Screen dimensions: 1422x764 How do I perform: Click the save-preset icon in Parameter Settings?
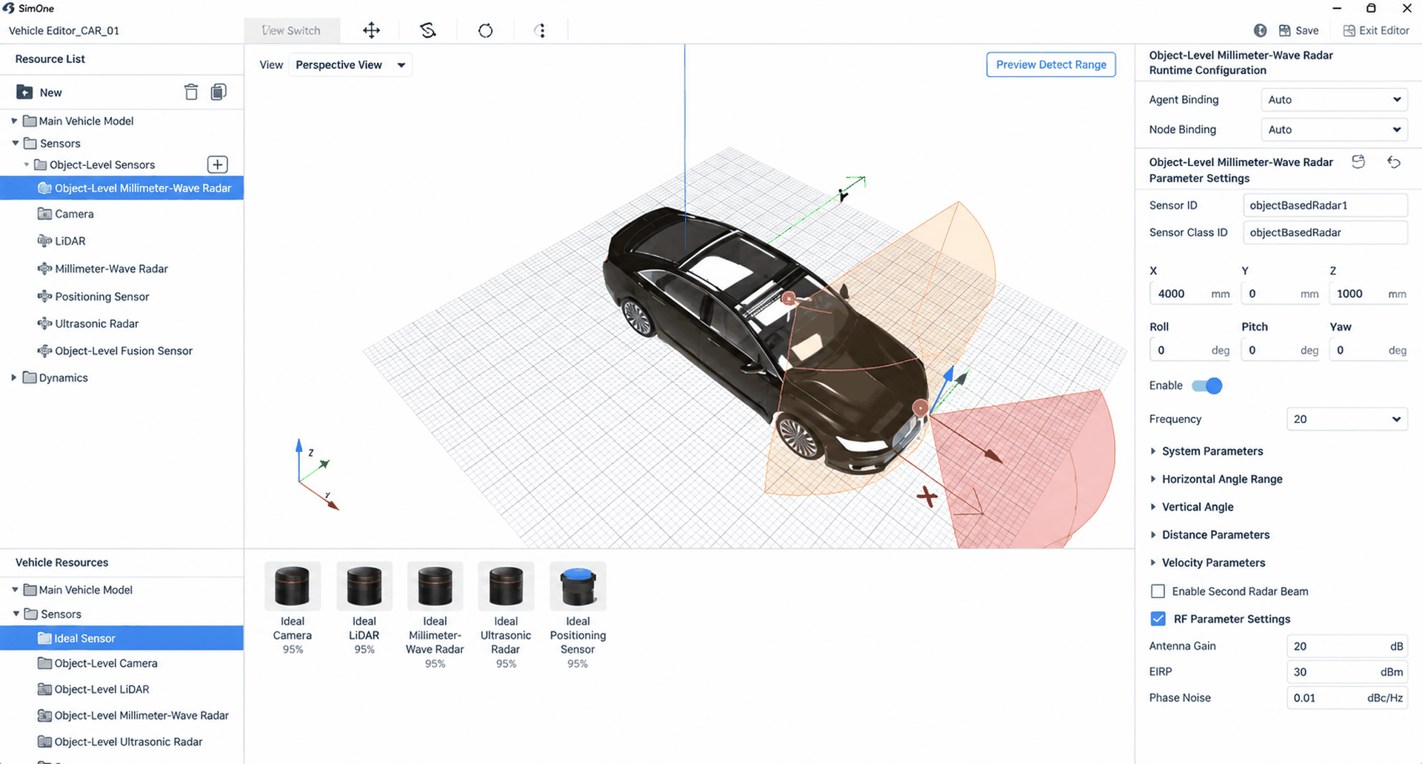pyautogui.click(x=1358, y=162)
